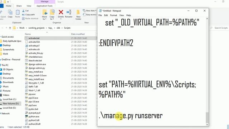Screen dimensions: 229x129
Task: Open Daily Aptitude folder in sidebar
Action: 12,41
